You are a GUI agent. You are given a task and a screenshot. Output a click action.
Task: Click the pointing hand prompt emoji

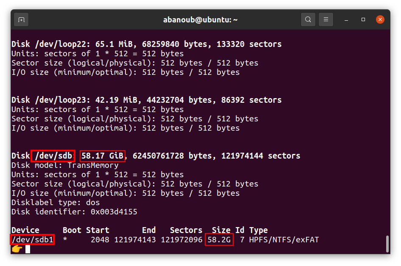click(17, 249)
